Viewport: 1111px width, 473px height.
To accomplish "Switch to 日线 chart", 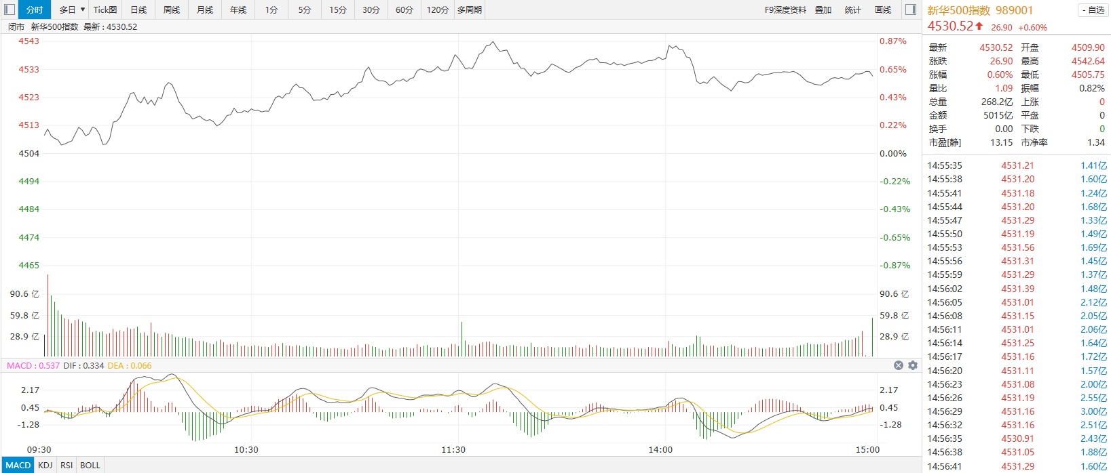I will pyautogui.click(x=138, y=9).
